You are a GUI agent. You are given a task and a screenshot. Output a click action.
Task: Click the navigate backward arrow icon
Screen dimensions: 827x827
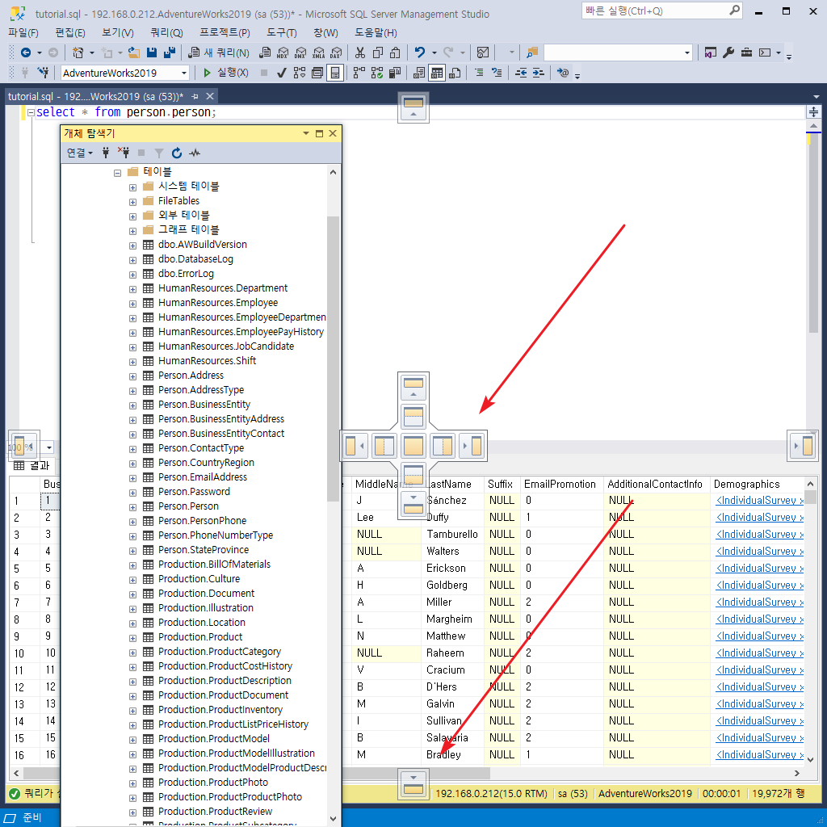coord(25,52)
